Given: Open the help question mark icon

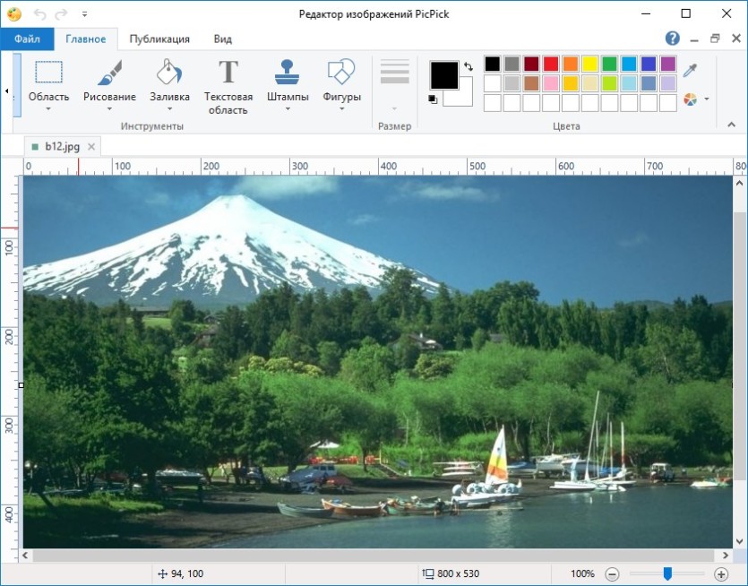Looking at the screenshot, I should coord(672,39).
